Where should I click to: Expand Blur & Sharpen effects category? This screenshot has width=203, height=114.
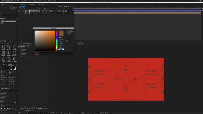click(1, 96)
